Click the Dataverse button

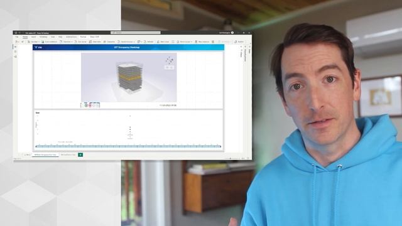click(x=109, y=41)
